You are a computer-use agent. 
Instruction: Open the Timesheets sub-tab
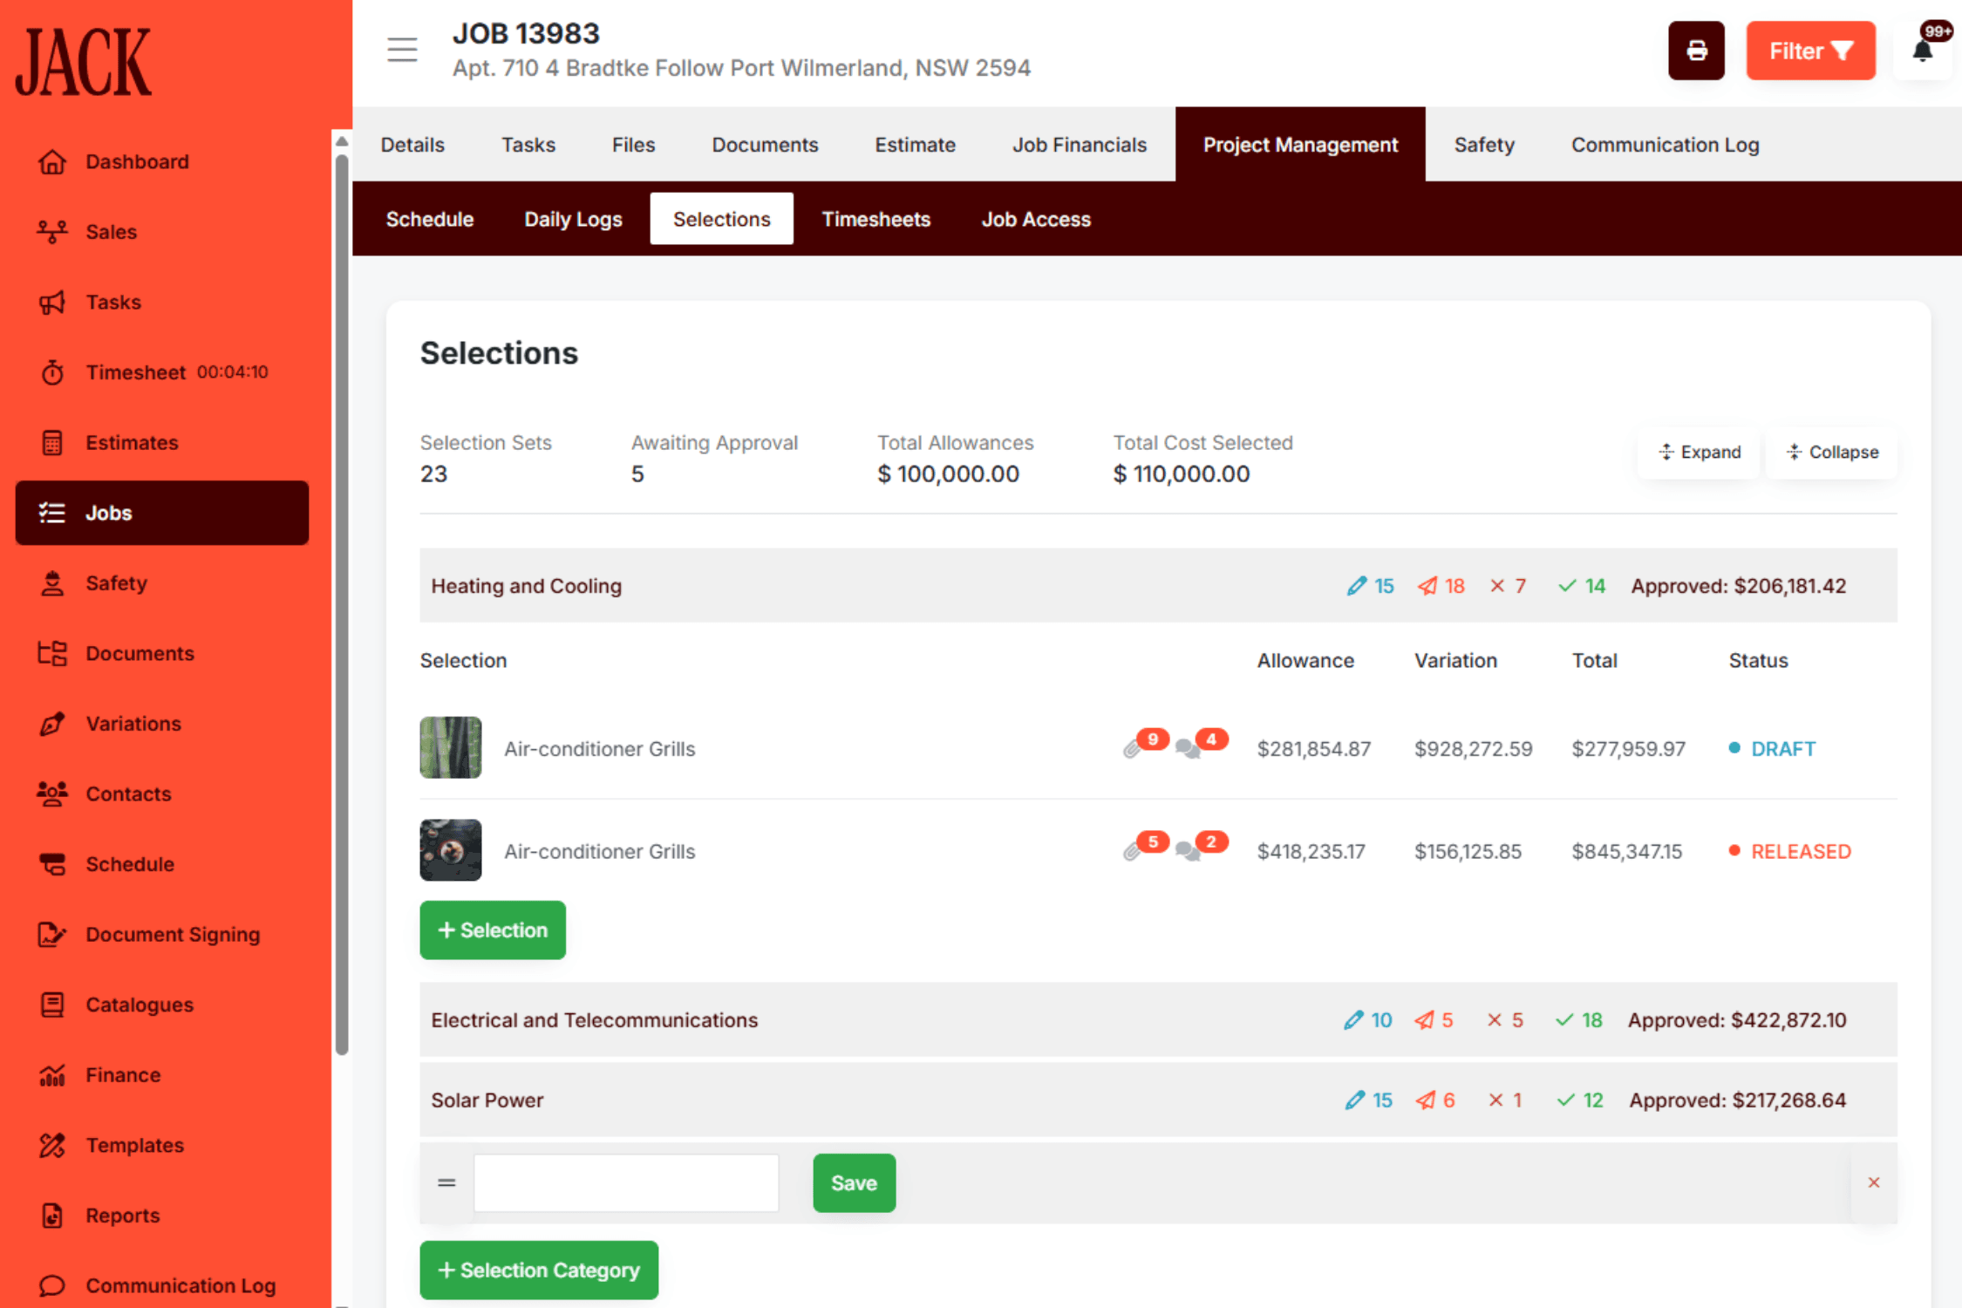coord(875,219)
